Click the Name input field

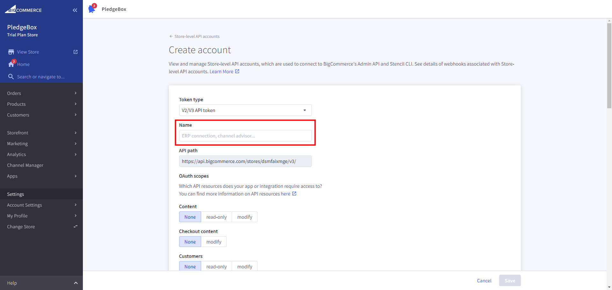click(245, 136)
